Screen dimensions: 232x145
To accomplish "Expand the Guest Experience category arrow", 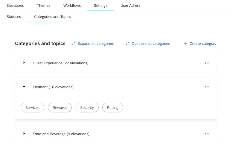I will 24,63.
